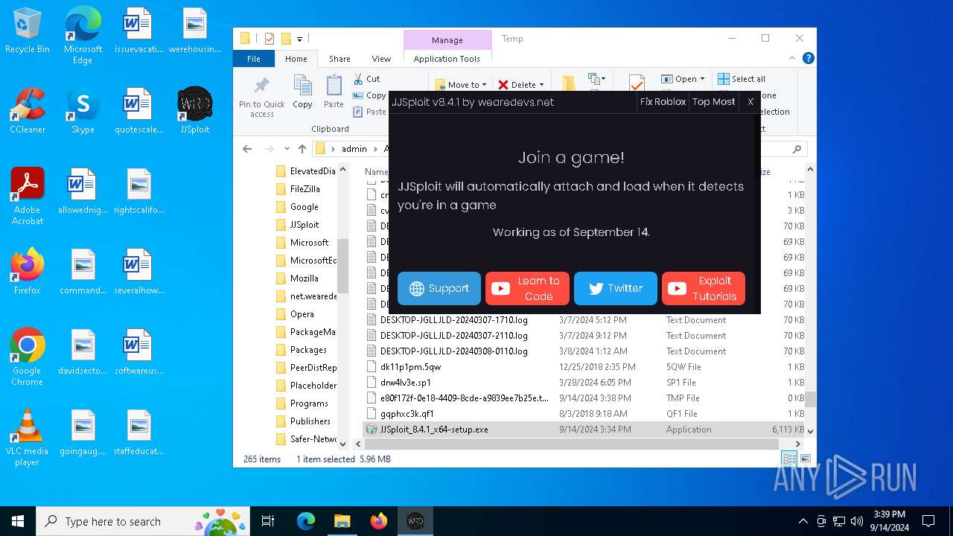Open the Support link in JJSploit
Image resolution: width=953 pixels, height=536 pixels.
tap(439, 288)
